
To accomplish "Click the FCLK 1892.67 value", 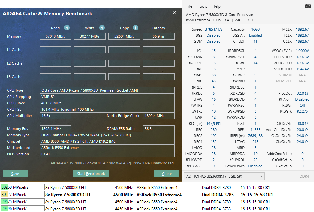I will [302, 35].
